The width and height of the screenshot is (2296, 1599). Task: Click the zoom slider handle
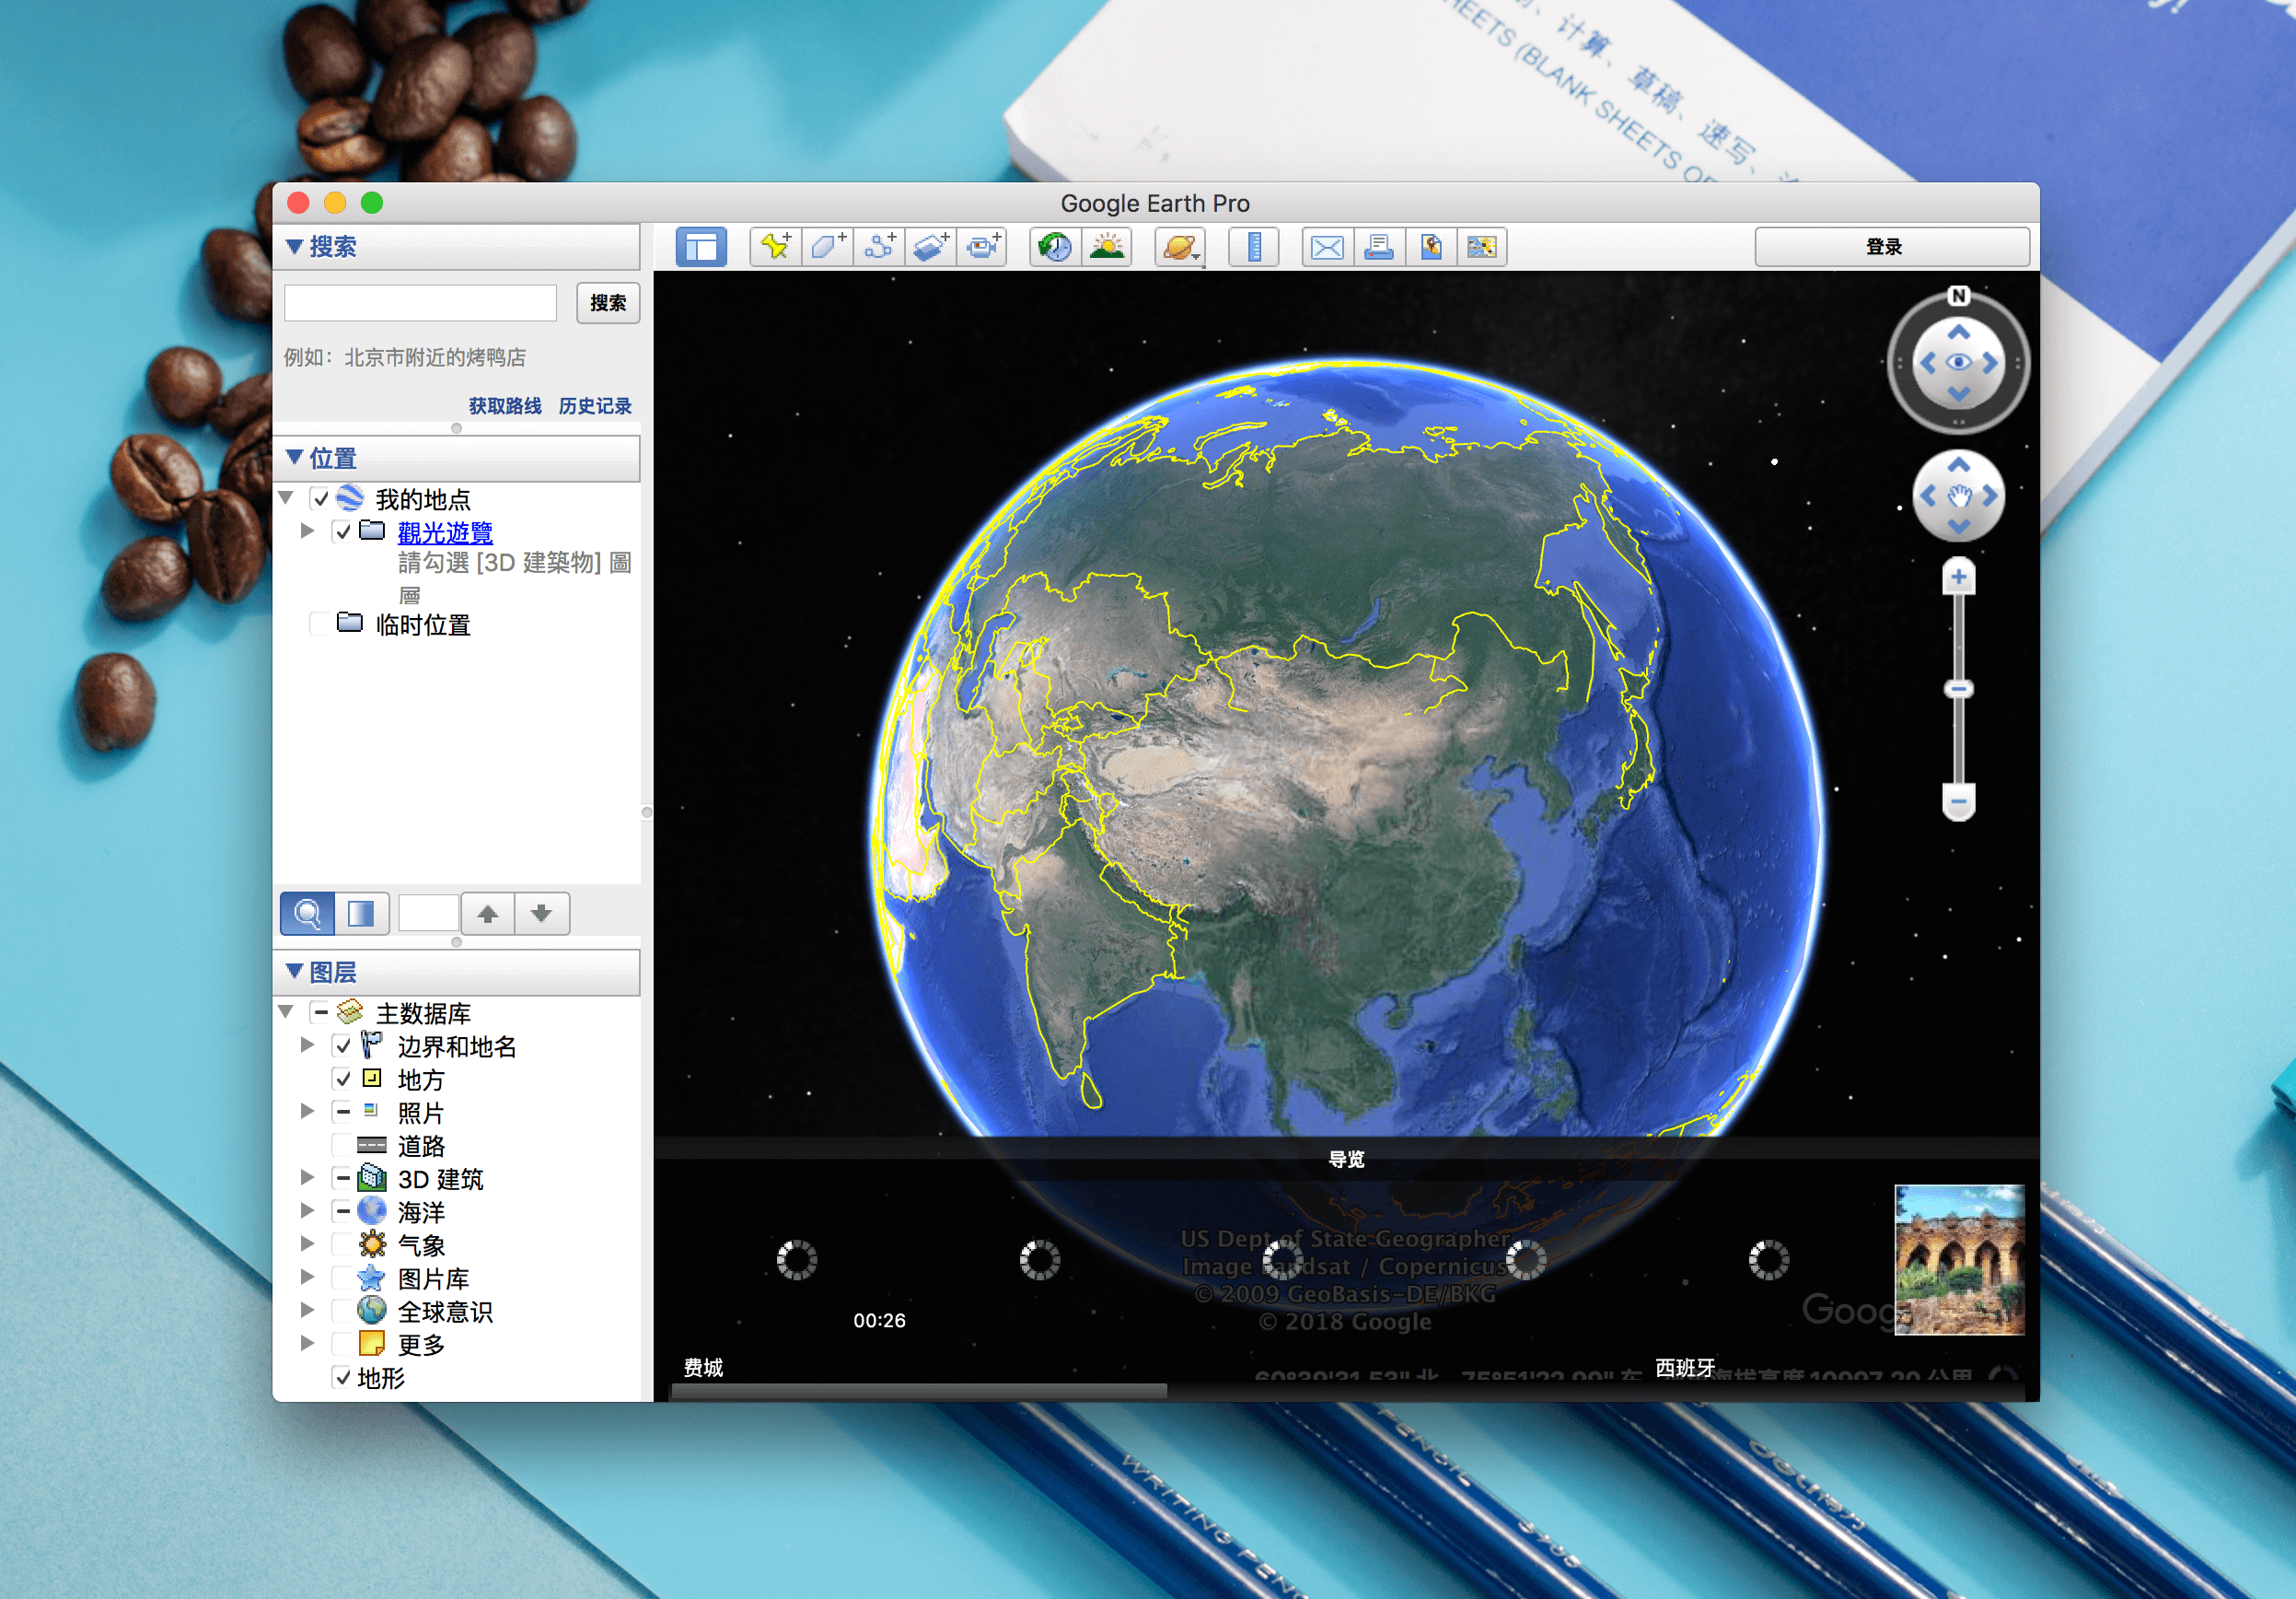pos(1958,688)
